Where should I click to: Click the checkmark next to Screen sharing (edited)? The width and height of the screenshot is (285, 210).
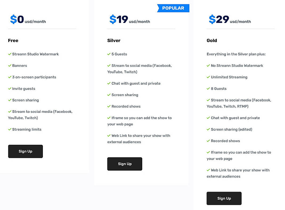[x=208, y=129]
